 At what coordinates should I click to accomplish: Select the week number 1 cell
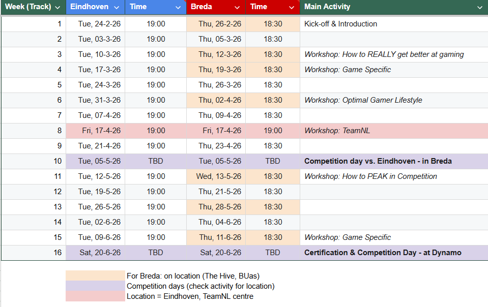34,24
